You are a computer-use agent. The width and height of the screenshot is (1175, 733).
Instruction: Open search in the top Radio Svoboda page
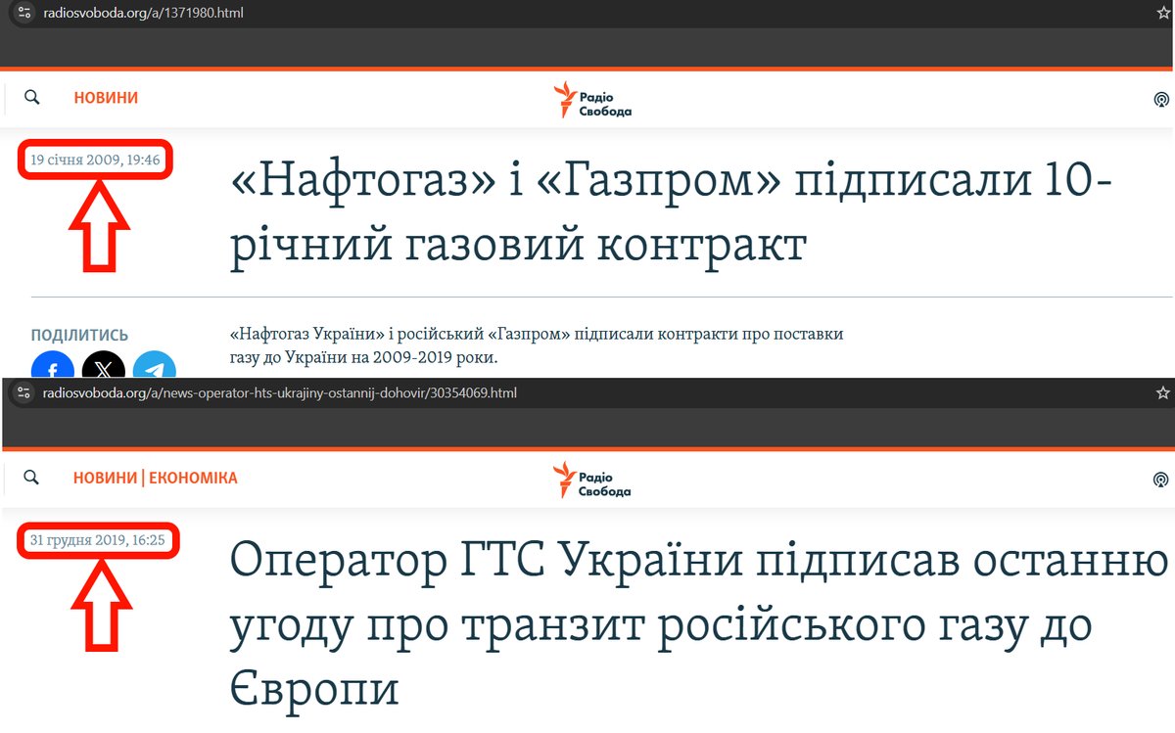[x=31, y=97]
